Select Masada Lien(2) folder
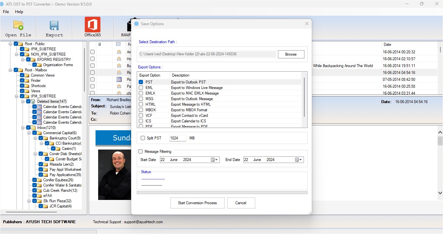Screen dimensions: 443x234 [62, 164]
